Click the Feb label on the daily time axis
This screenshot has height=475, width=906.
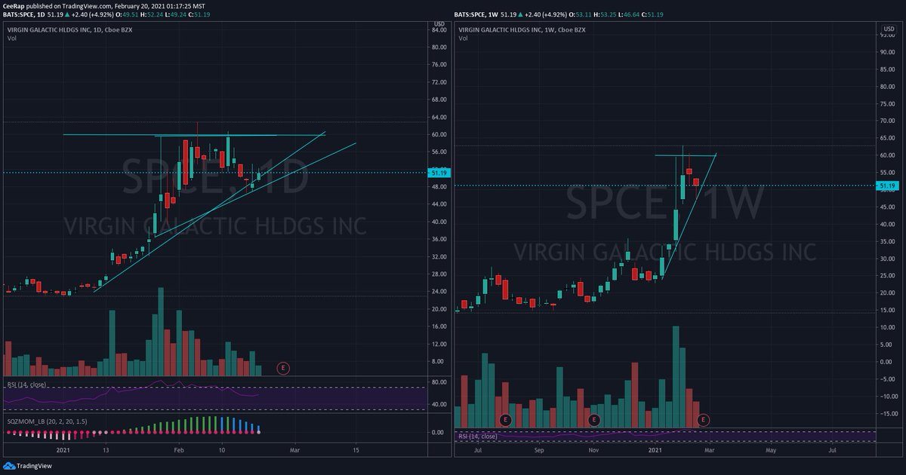pos(179,450)
